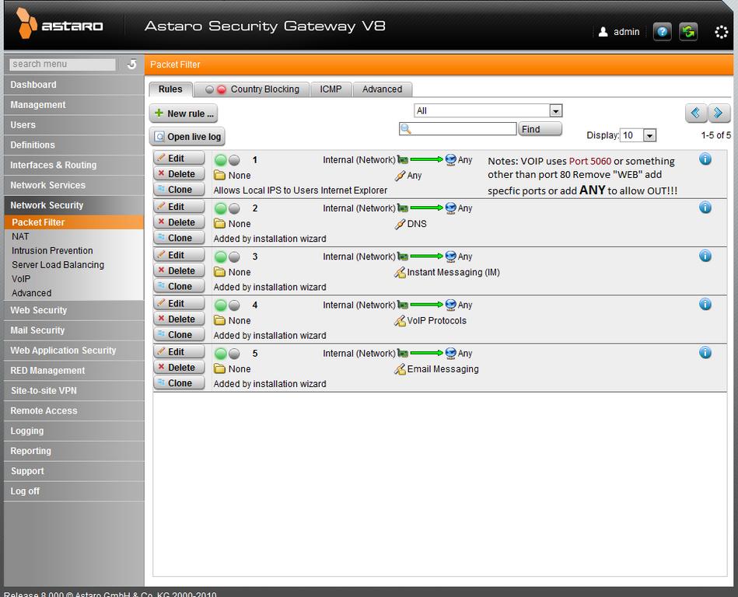Reset the search menu with arrow icon
The image size is (738, 597).
click(x=131, y=64)
